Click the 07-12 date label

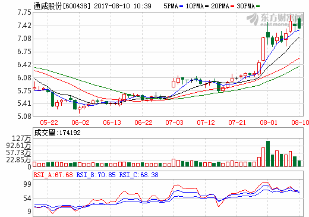(206, 122)
